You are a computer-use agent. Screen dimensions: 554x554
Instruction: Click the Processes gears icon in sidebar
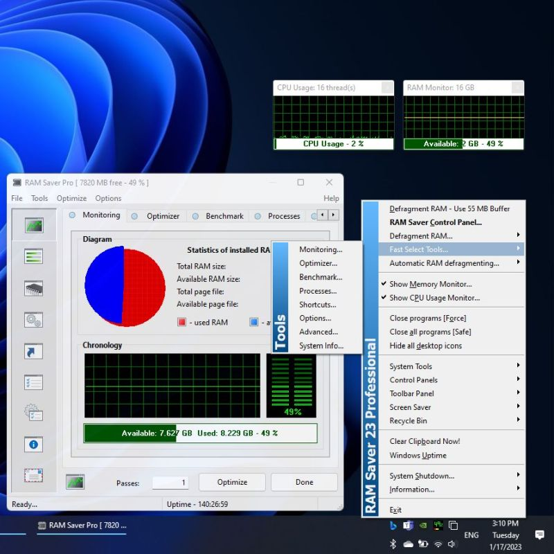pos(33,320)
